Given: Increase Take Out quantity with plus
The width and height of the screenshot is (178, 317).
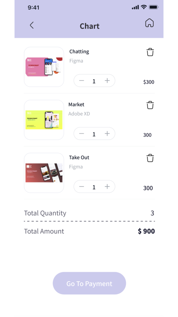Looking at the screenshot, I should tap(107, 187).
